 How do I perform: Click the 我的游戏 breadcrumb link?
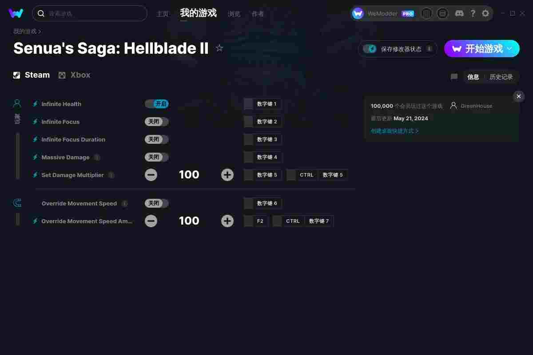click(x=25, y=31)
